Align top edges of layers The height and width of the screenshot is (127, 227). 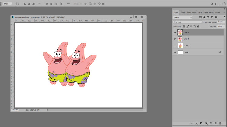tap(47, 4)
